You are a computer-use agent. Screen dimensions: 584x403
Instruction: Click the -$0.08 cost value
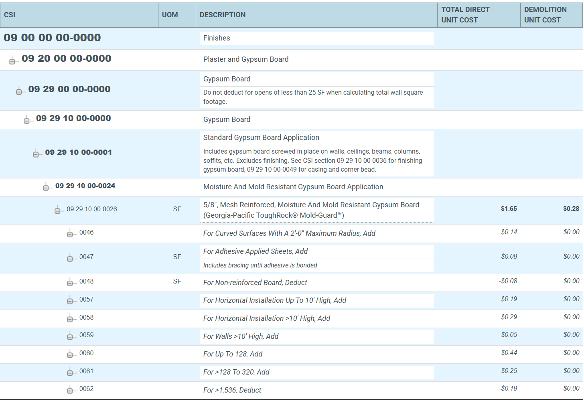508,281
